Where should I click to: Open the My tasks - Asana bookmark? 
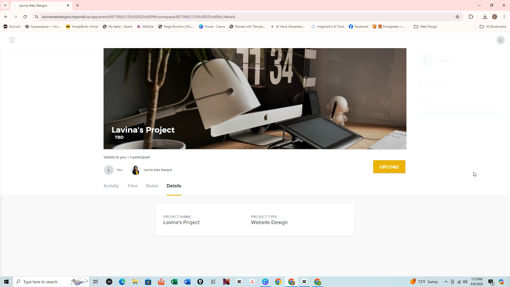coord(117,27)
